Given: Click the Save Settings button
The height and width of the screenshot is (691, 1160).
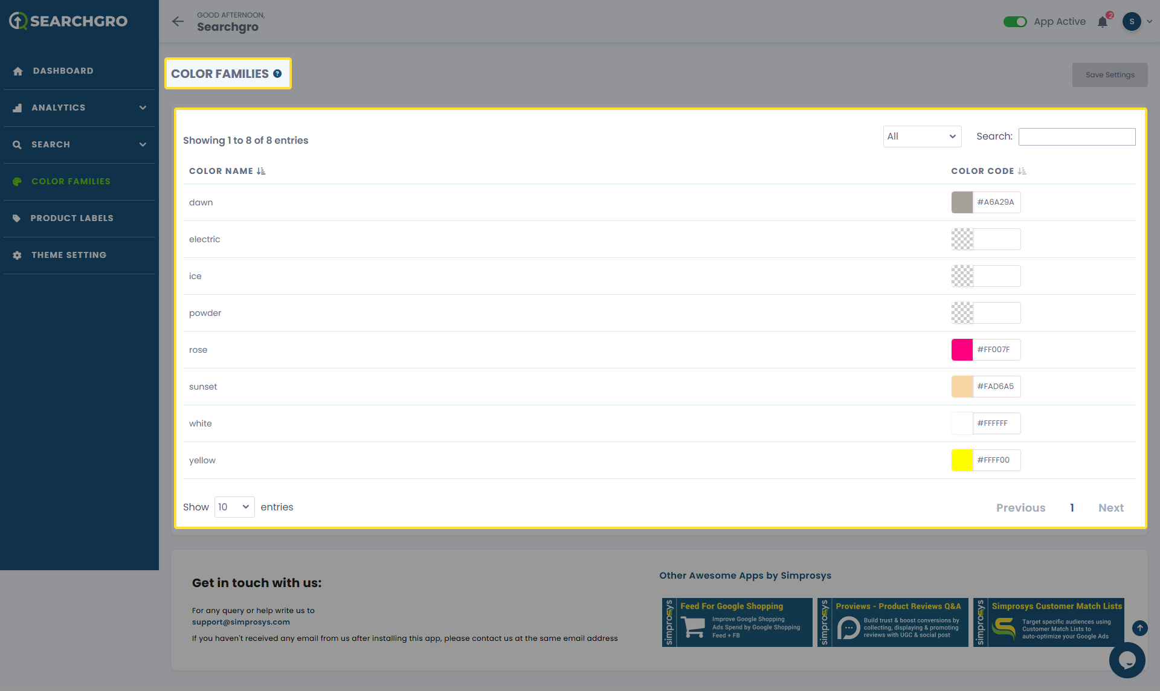Looking at the screenshot, I should pos(1109,75).
